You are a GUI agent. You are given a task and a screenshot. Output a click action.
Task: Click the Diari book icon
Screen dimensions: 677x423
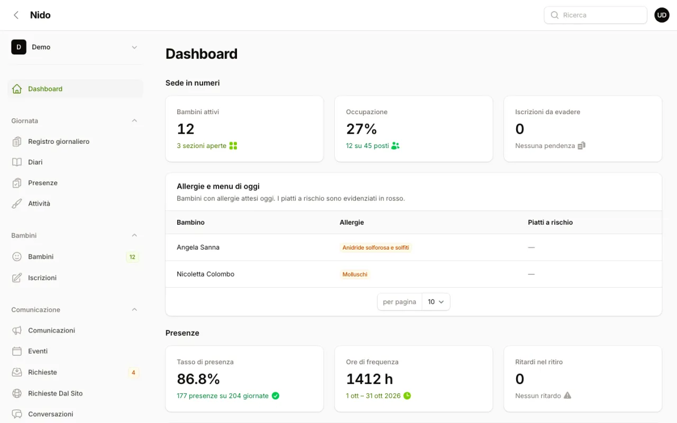click(x=17, y=162)
